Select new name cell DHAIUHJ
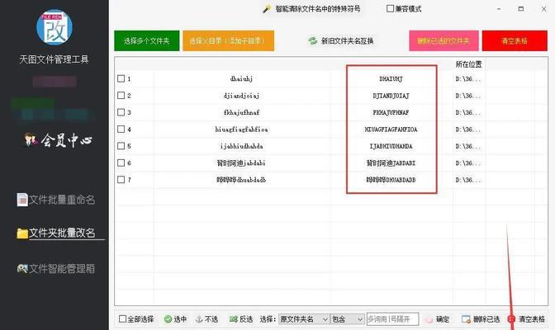Viewport: 555px width, 330px height. click(391, 78)
